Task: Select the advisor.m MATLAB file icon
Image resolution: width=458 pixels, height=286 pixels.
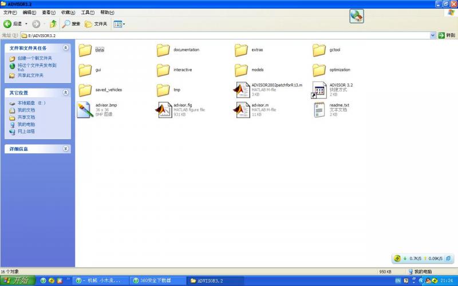Action: [x=242, y=110]
